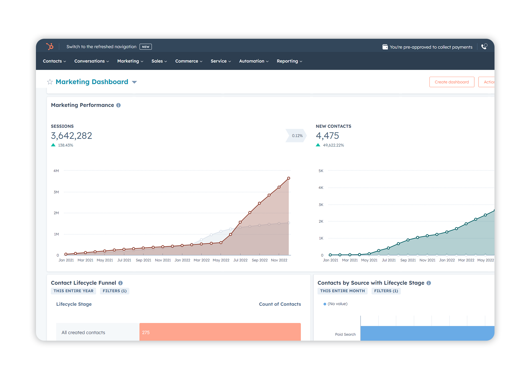Screen dimensions: 531x380
Task: Click the green increase arrow under Sessions
Action: (53, 145)
